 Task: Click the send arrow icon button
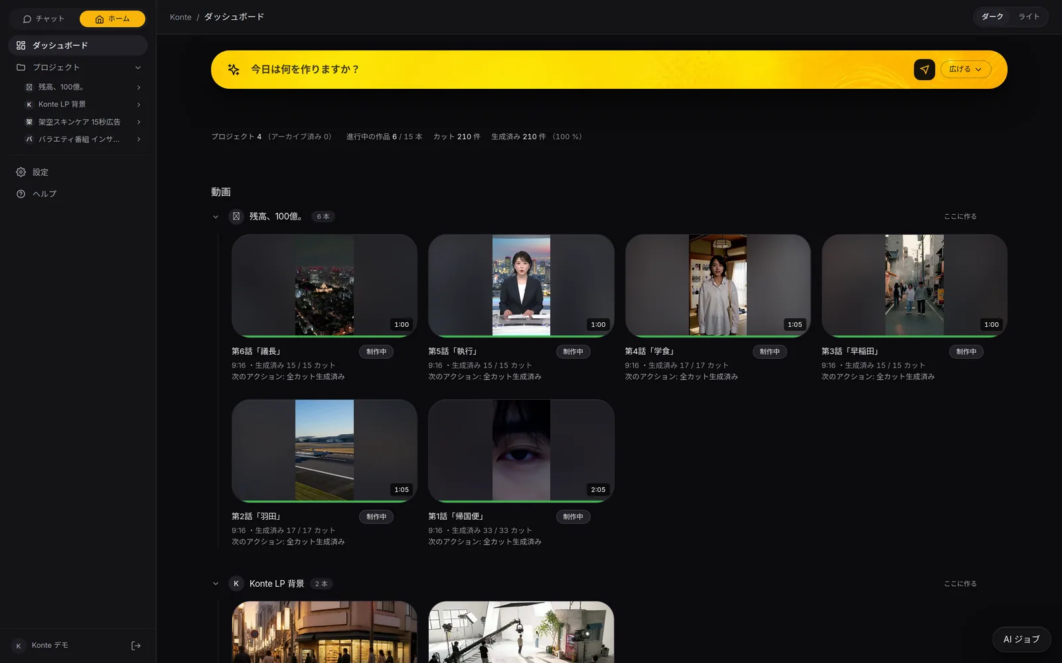924,70
